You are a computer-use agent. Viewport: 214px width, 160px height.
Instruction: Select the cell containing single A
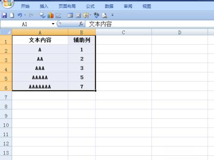coord(40,49)
